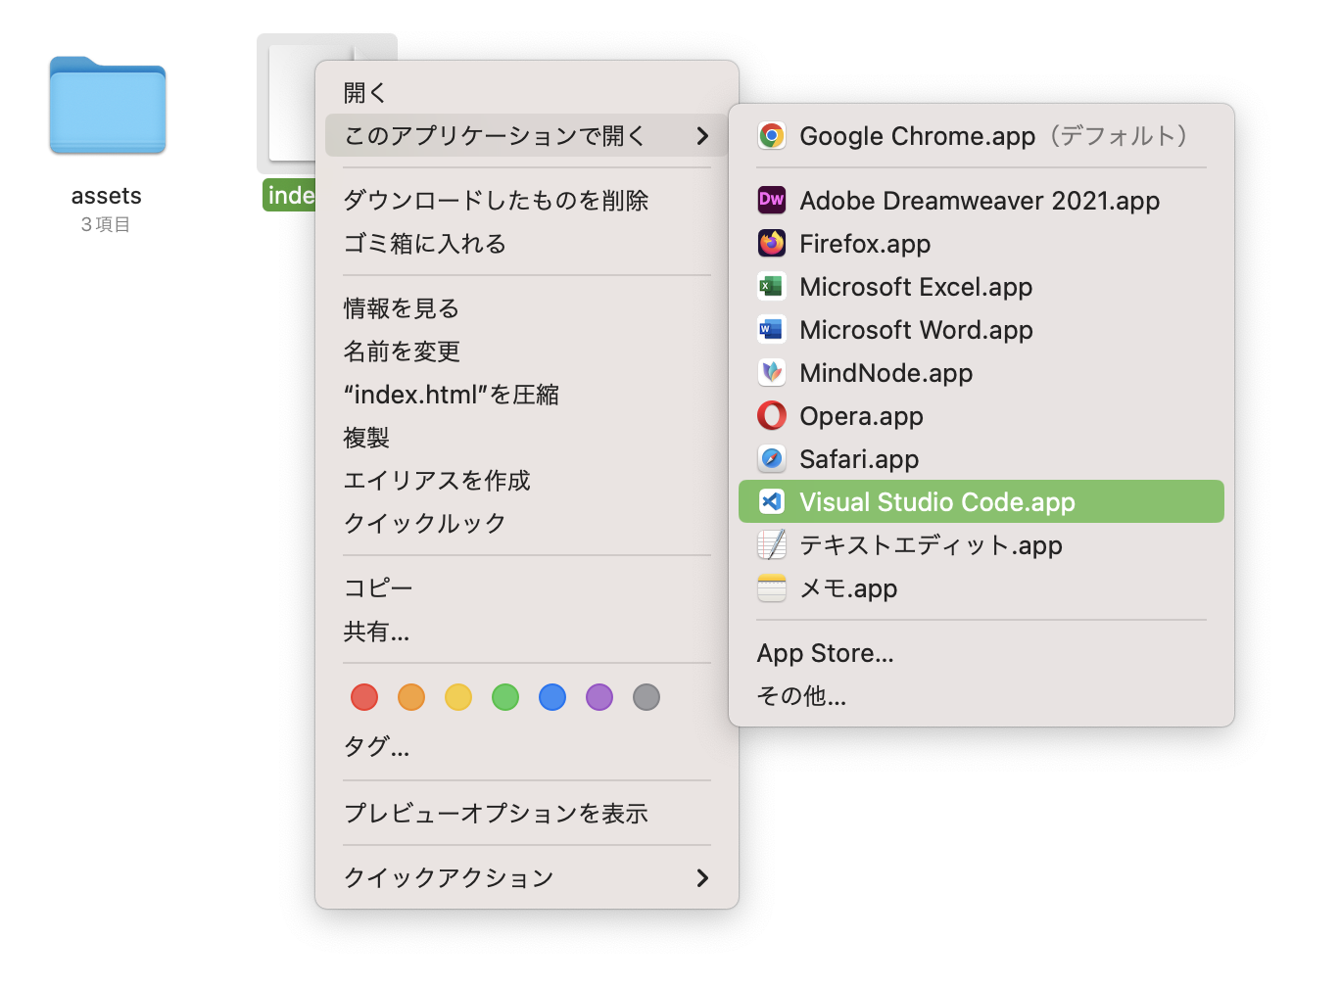Select 名前を変更 to rename file
Screen dimensions: 1340x985
click(x=402, y=352)
